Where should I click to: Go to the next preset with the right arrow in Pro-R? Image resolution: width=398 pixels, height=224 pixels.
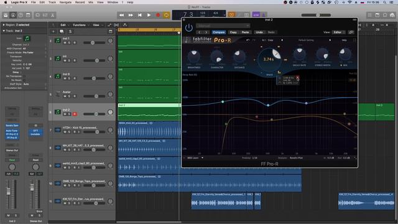click(x=206, y=32)
